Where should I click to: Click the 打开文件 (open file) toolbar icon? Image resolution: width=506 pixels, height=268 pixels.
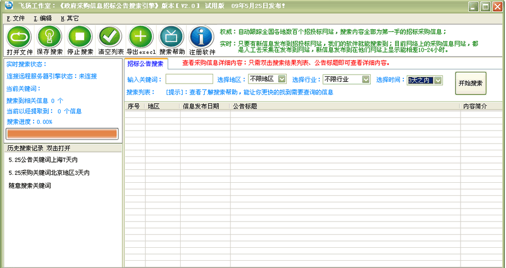pos(19,37)
